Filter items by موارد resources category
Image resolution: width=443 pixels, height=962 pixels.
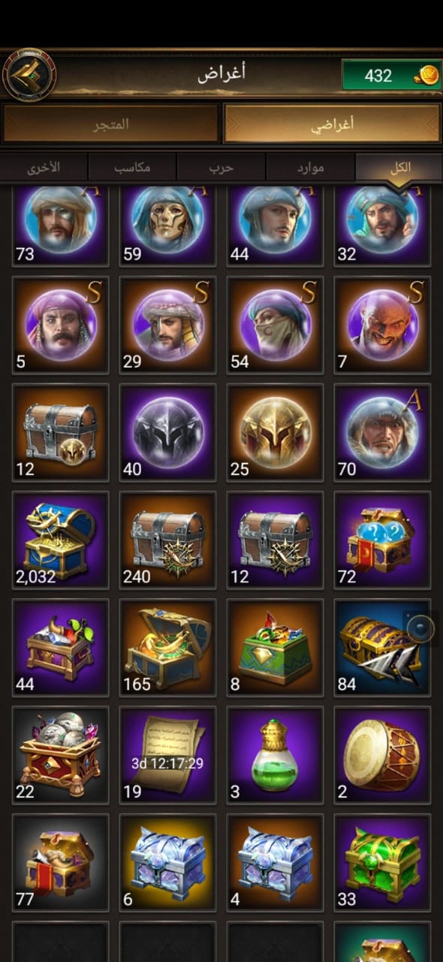tap(309, 168)
